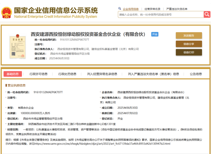211x154 pixels.
Task: Click the national emblem logo
Action: click(x=6, y=12)
